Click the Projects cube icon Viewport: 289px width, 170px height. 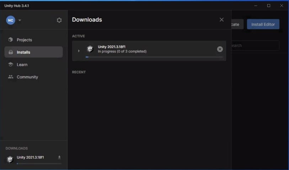(11, 39)
